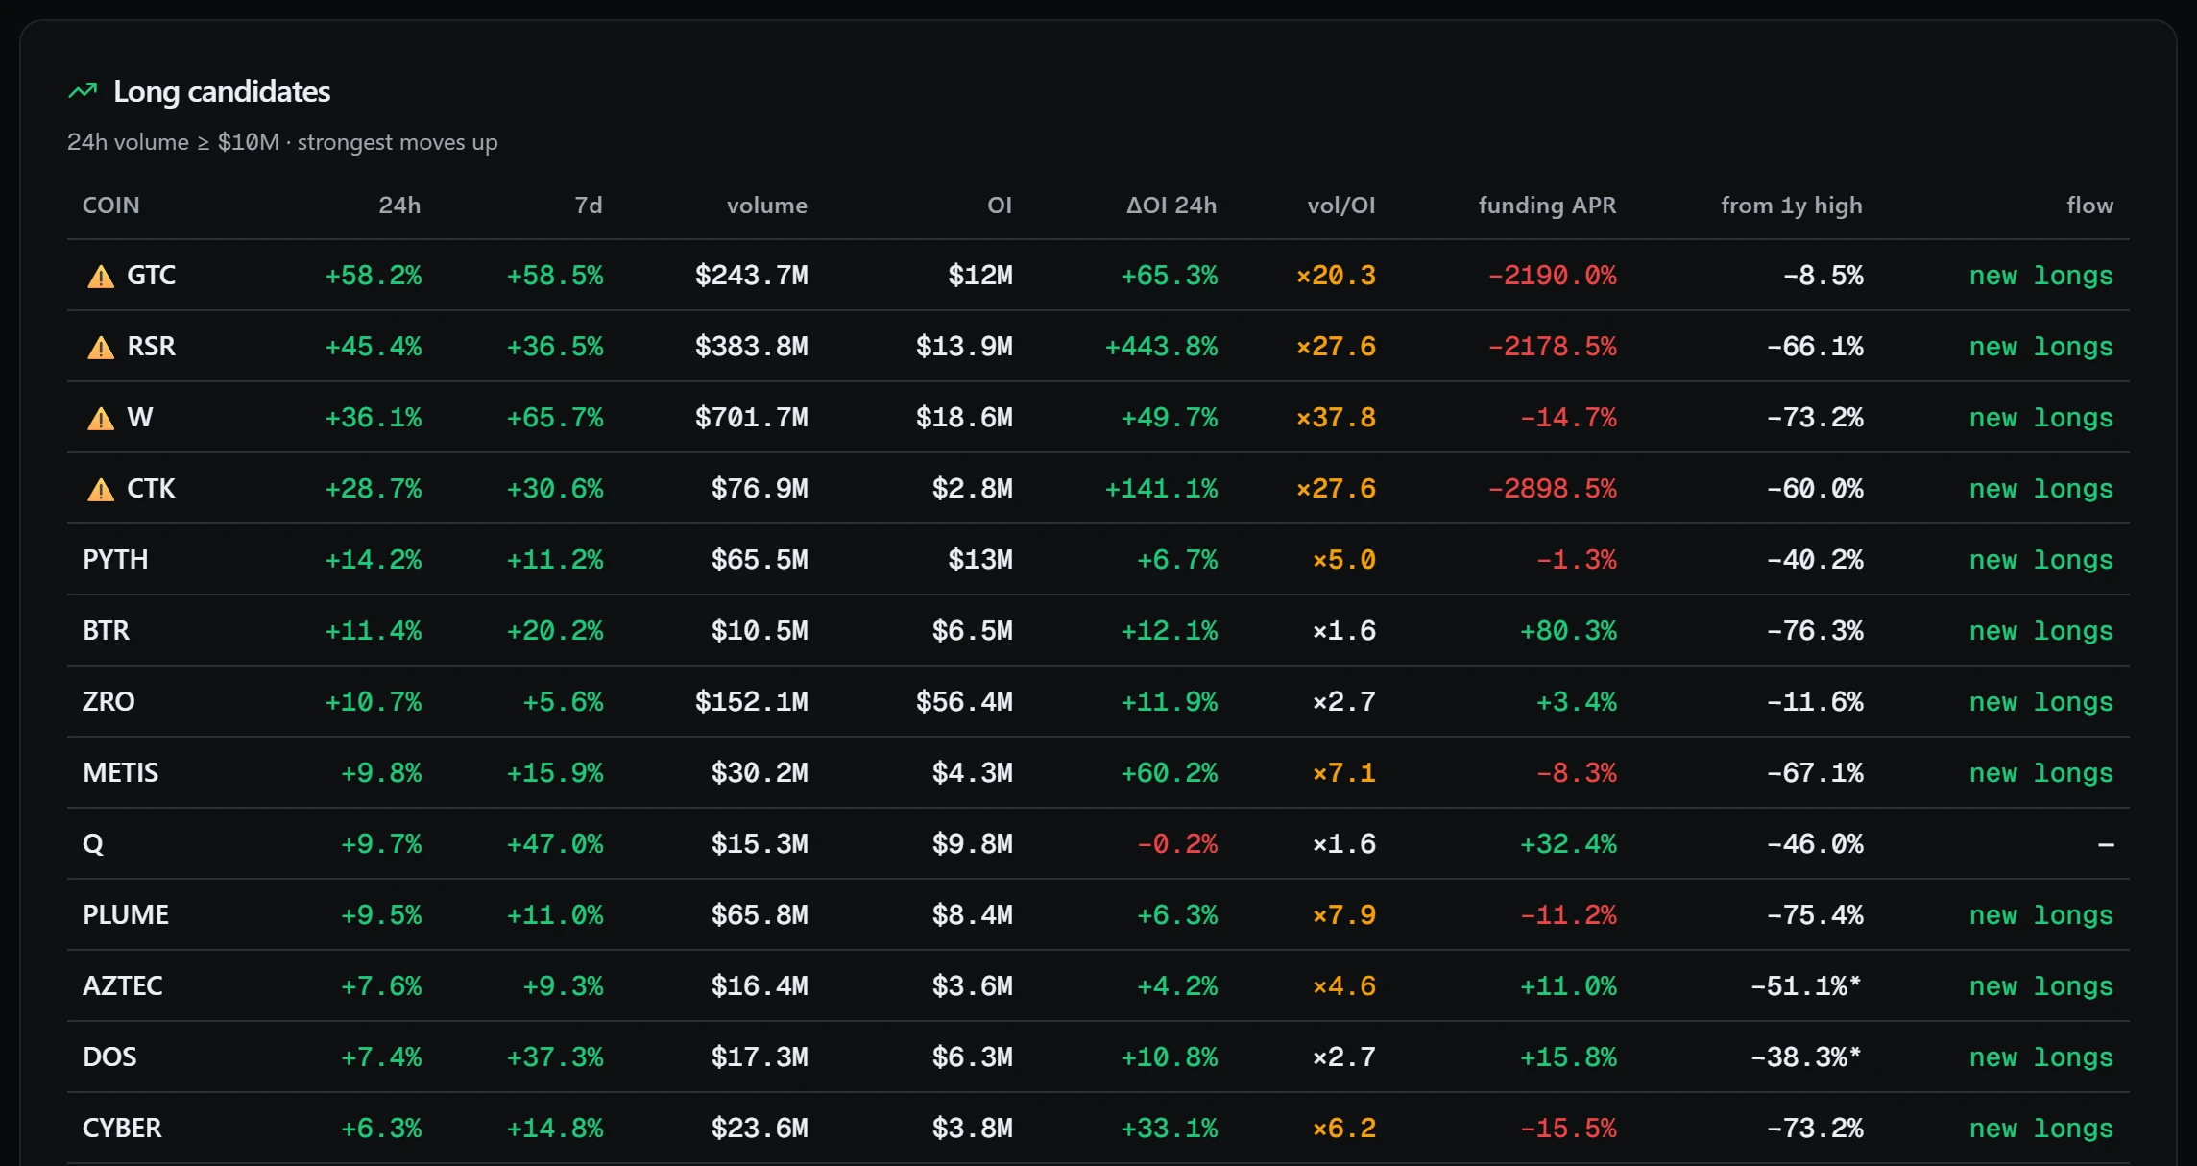Open the GTC coin row
Viewport: 2197px width, 1166px height.
pyautogui.click(x=1098, y=276)
